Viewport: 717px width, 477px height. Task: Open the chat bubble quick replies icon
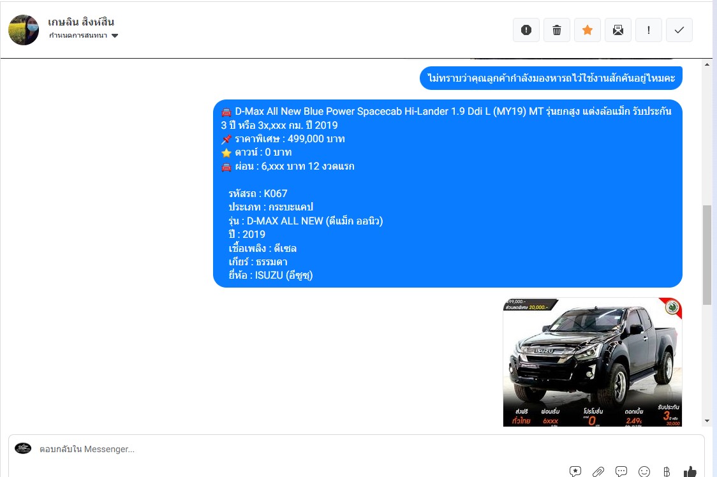pyautogui.click(x=621, y=471)
